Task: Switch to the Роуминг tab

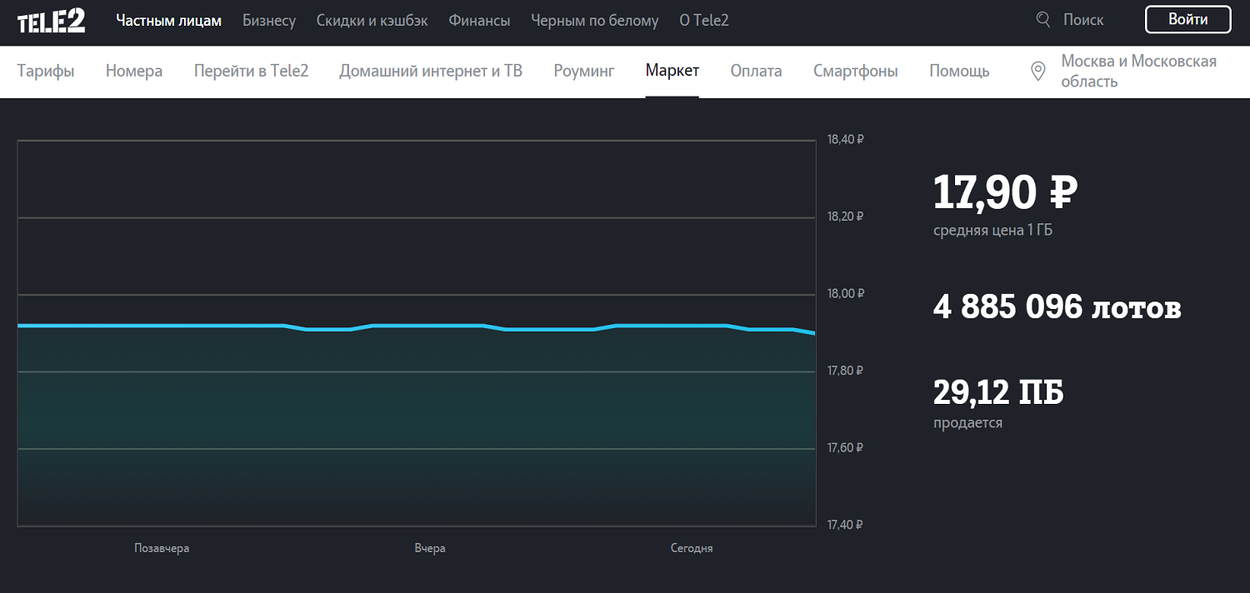Action: [x=584, y=71]
